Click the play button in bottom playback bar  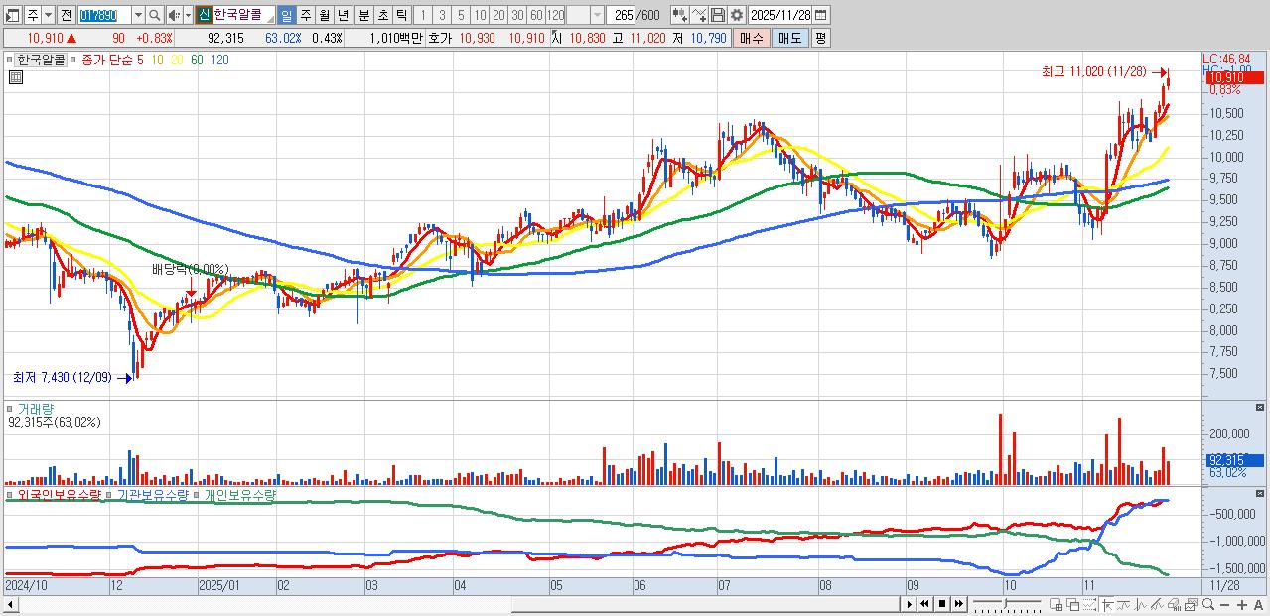[x=910, y=604]
